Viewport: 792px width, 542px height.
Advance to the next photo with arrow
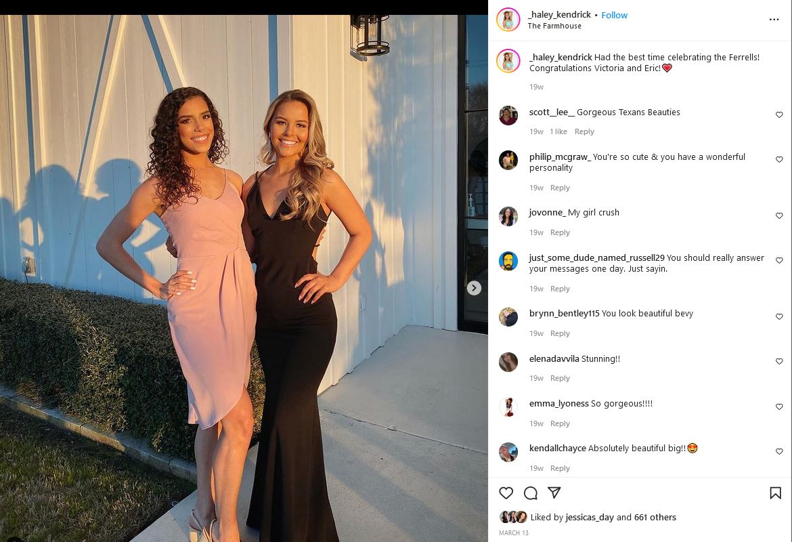(474, 288)
